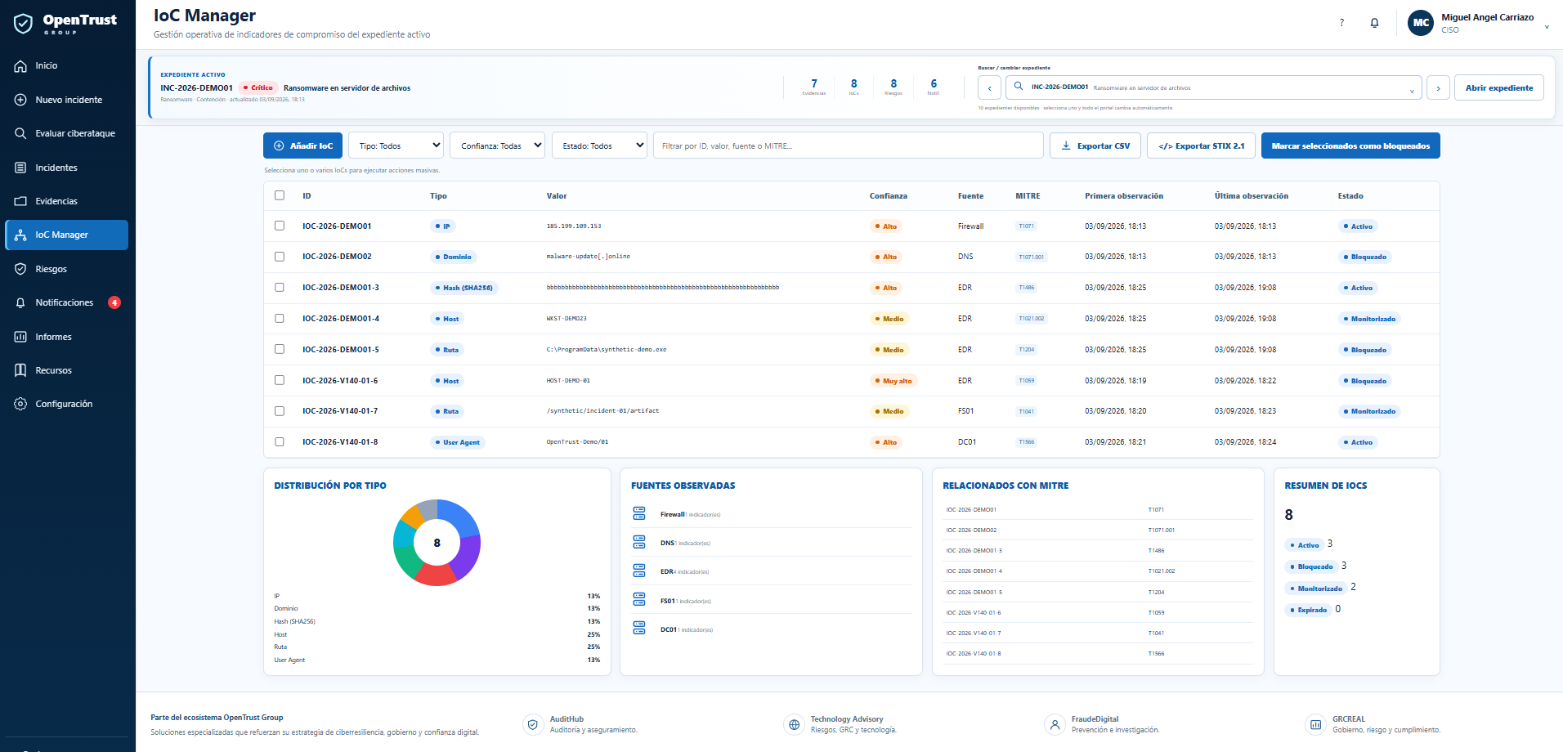Click Marcar seleccionados como bloqueados
1563x752 pixels.
pos(1350,145)
